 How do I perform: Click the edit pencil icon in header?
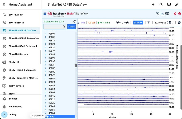click(x=177, y=4)
